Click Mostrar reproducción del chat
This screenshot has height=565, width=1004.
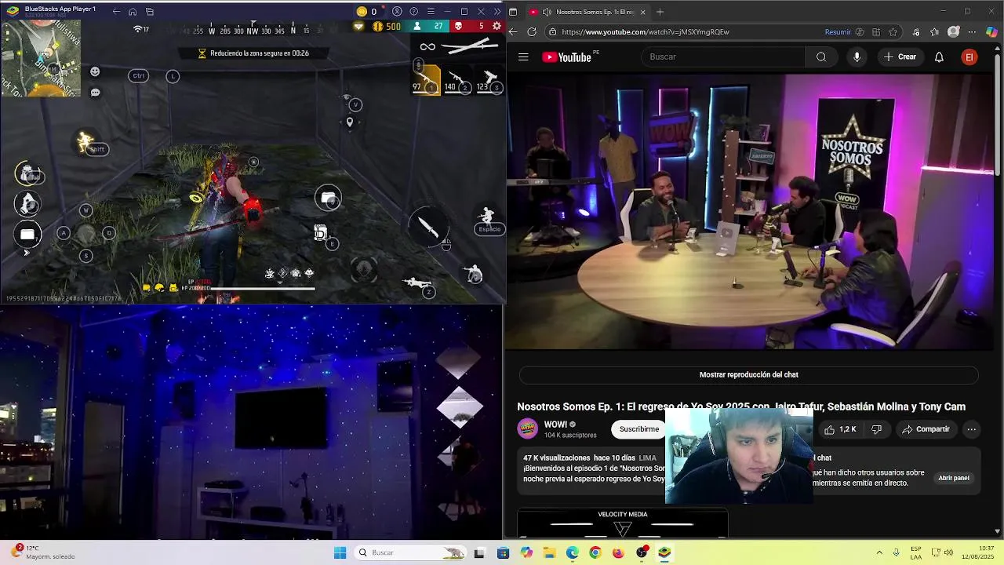(748, 374)
